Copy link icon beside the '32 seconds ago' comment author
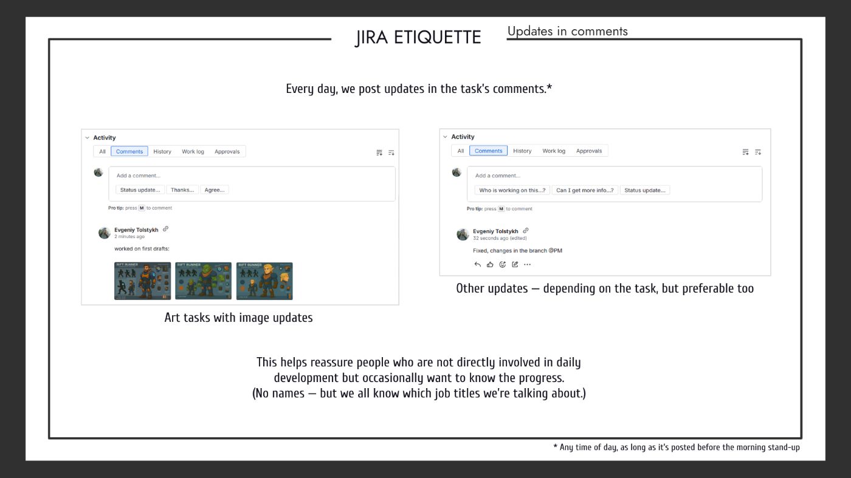This screenshot has height=478, width=851. [x=526, y=231]
